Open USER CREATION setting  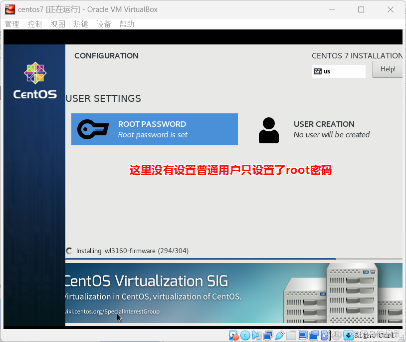pos(314,129)
